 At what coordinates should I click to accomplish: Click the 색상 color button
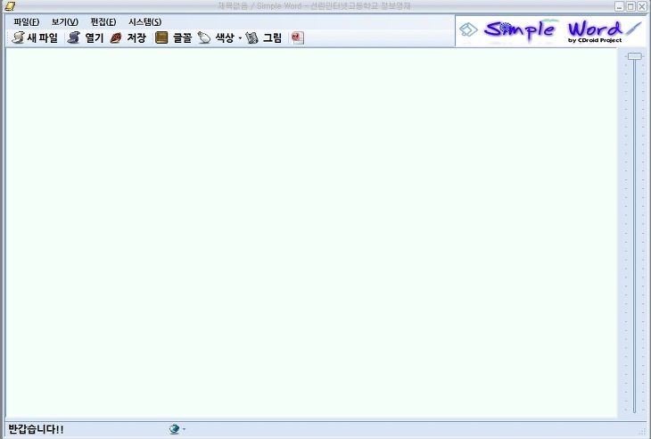click(216, 37)
